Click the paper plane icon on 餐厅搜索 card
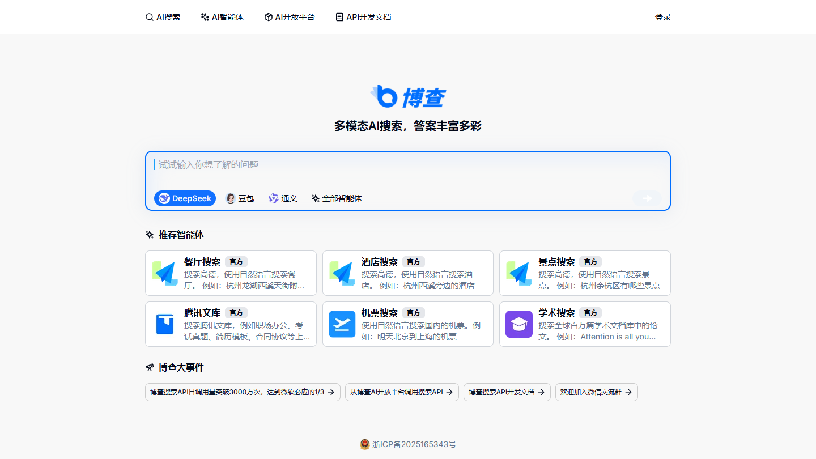The width and height of the screenshot is (816, 459). (x=165, y=273)
